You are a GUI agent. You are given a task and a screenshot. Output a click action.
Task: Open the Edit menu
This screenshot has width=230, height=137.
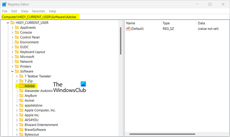pyautogui.click(x=14, y=11)
